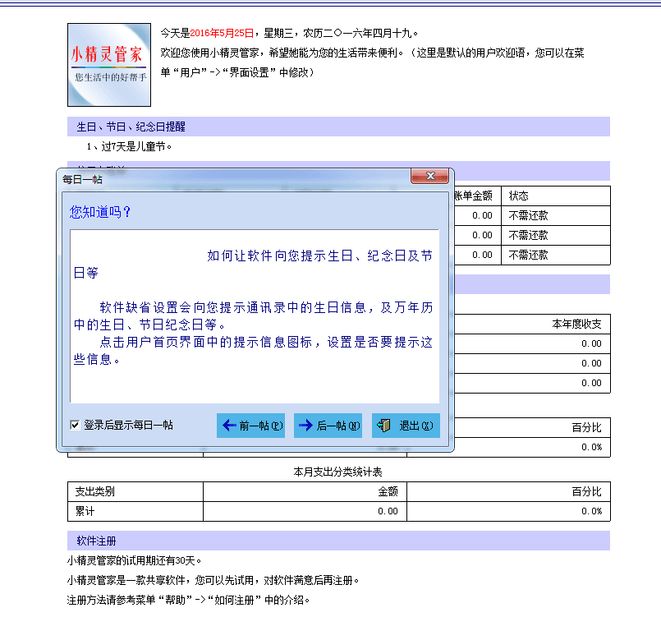
Task: Click the 本年度收支 column header
Action: (576, 324)
